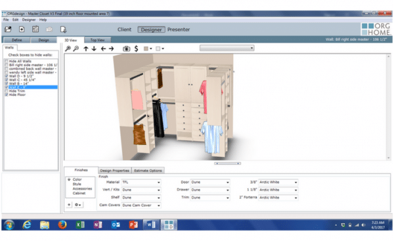Uncheck Wall D - 9 1/2" checkbox
This screenshot has width=394, height=241.
(x=7, y=76)
